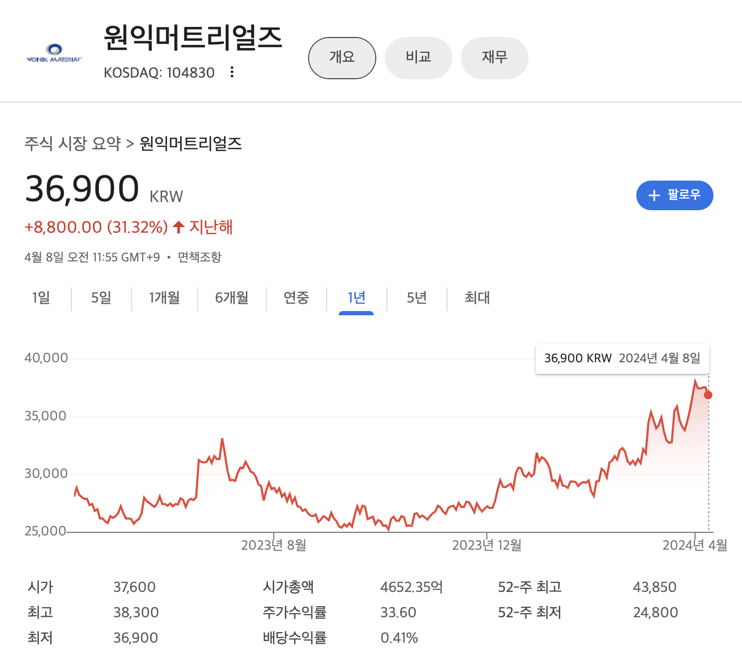
Task: Click the 시가총액 label
Action: (x=289, y=587)
